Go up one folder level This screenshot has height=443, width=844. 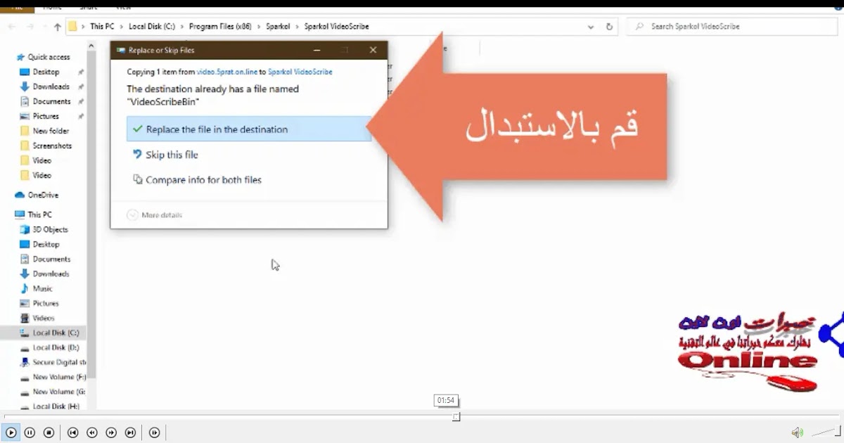58,27
